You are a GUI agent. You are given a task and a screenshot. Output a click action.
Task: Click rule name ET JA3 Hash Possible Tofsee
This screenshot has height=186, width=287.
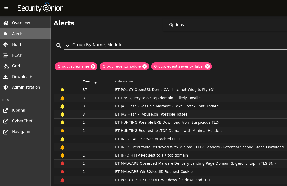click(151, 115)
